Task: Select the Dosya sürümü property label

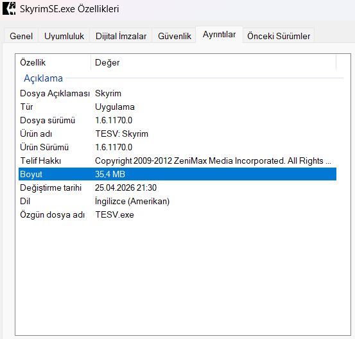Action: click(x=48, y=120)
